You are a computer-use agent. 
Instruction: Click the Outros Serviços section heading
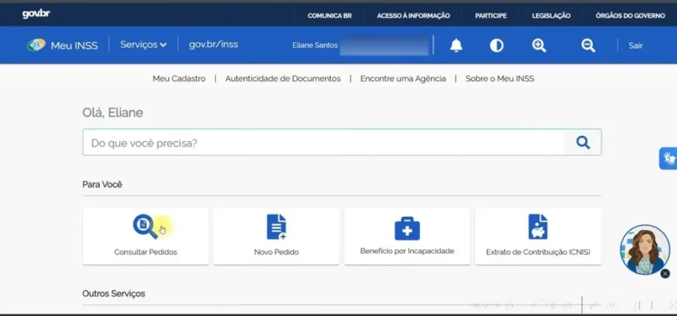click(x=114, y=294)
